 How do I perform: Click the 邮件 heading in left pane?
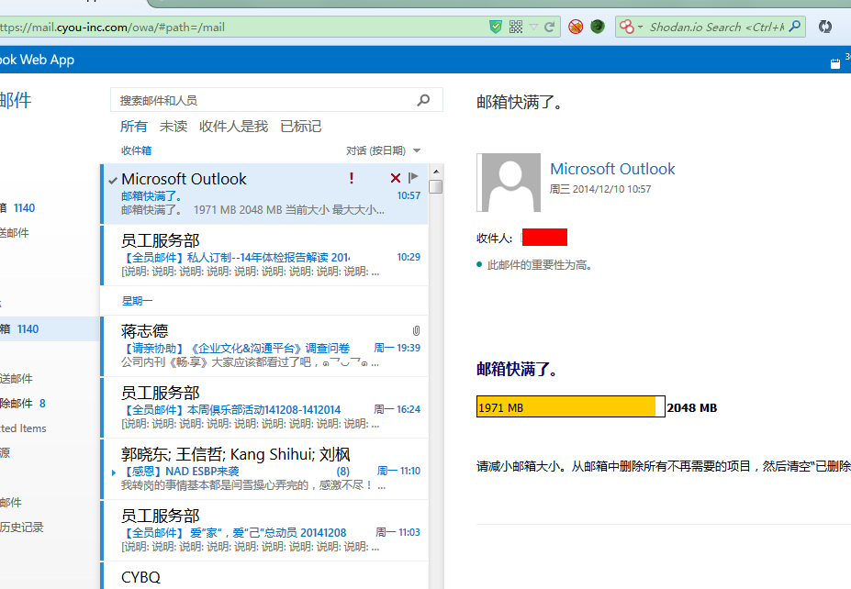pos(16,100)
